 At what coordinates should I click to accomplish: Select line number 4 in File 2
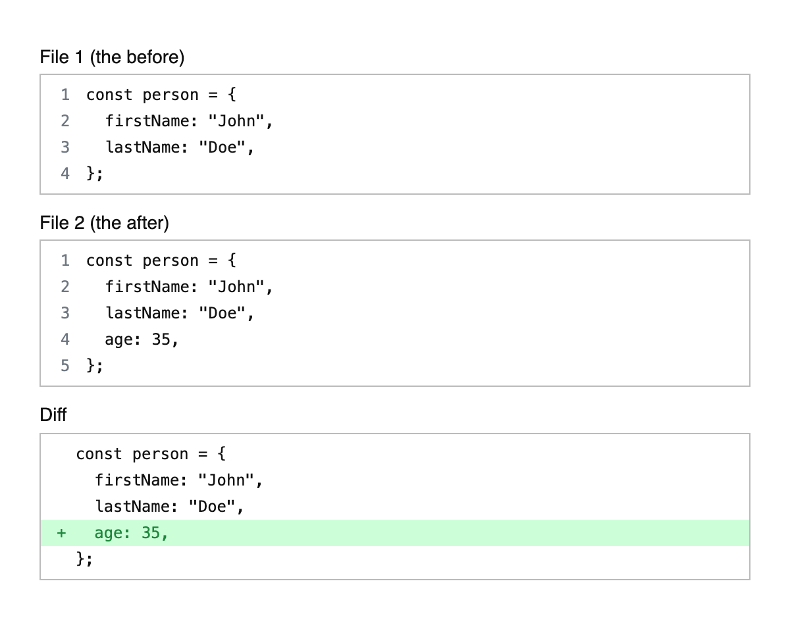(x=65, y=339)
